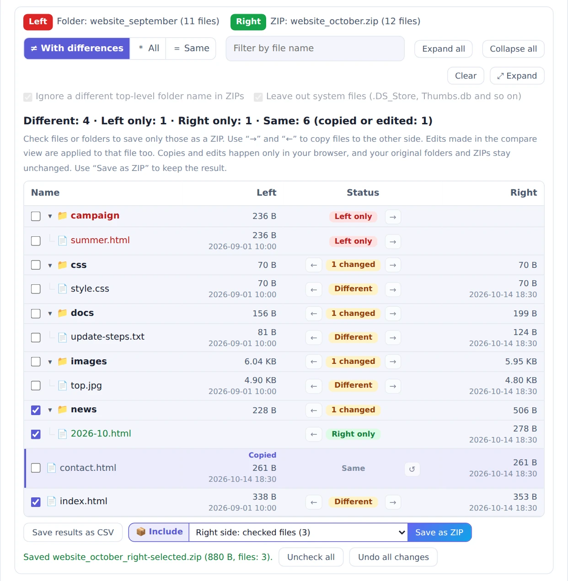Click the campaign folder icon
The height and width of the screenshot is (581, 568).
point(63,215)
